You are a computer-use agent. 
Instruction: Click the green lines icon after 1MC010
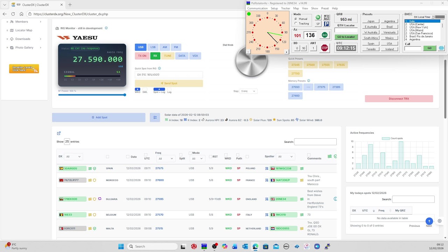tap(302, 215)
